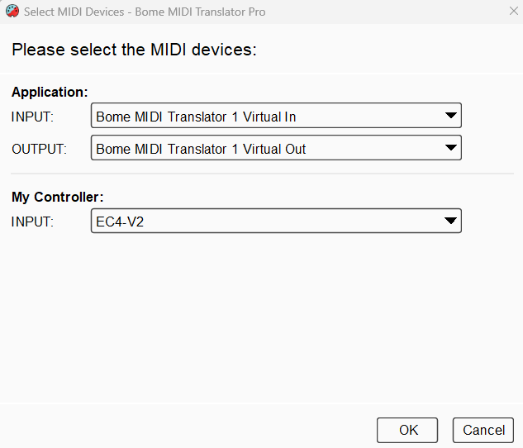Click the OUTPUT: label under Application

point(40,149)
